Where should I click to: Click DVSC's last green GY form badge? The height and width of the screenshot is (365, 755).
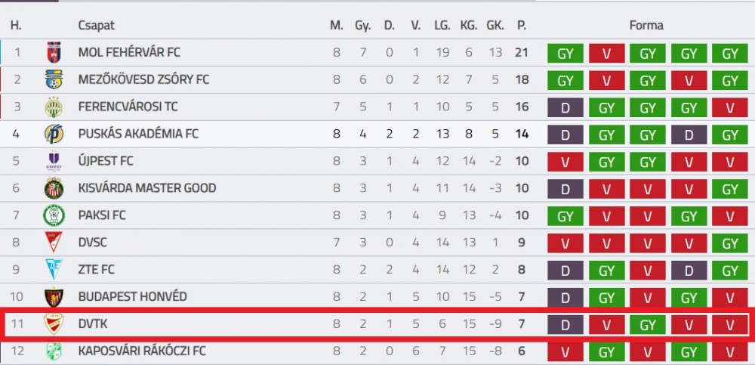(x=730, y=243)
